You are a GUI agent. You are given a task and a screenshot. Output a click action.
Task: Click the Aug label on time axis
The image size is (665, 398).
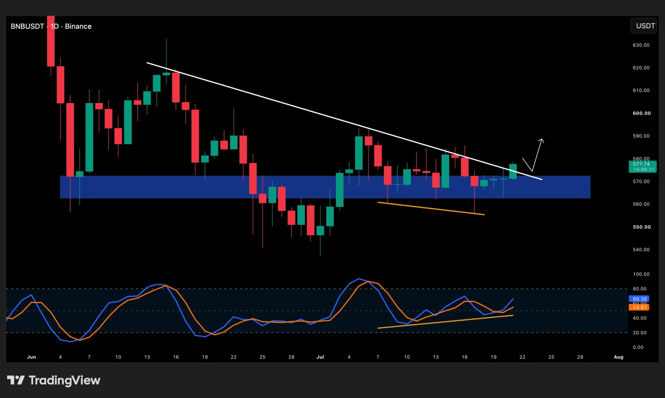coord(618,357)
